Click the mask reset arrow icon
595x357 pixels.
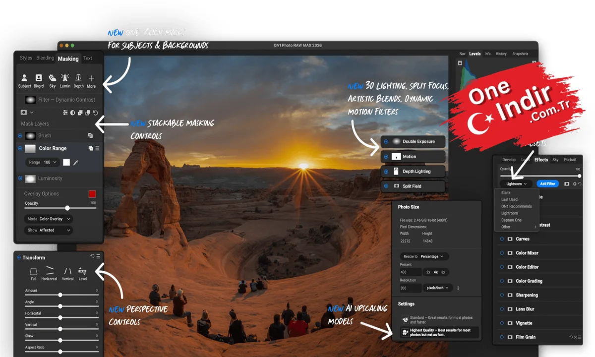tap(96, 113)
